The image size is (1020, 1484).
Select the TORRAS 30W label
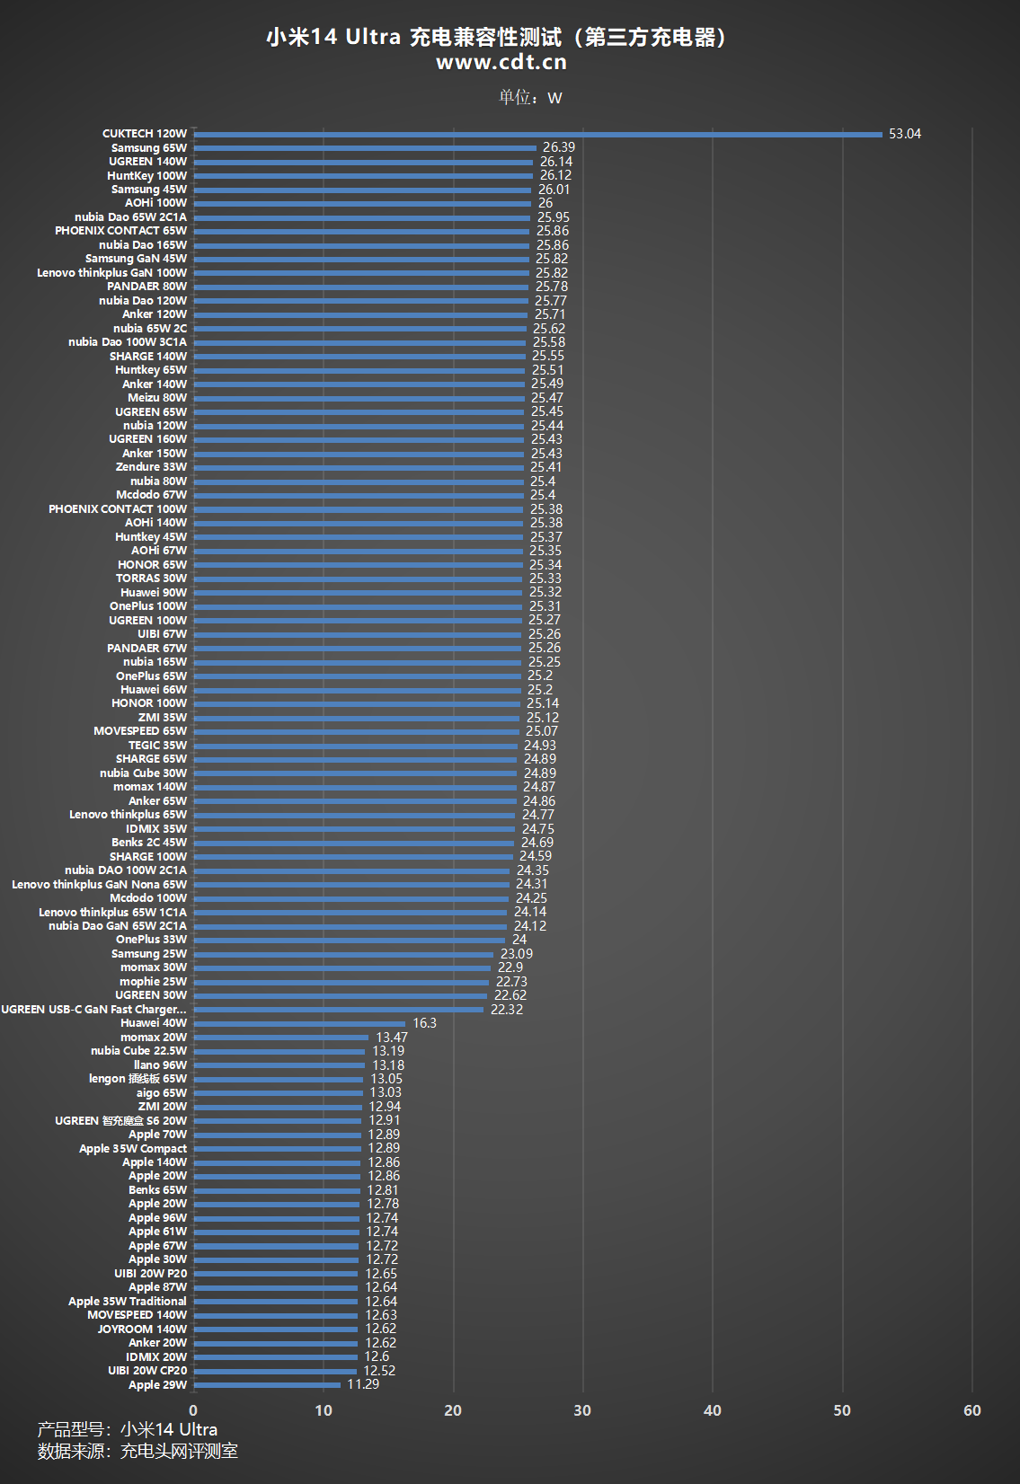[151, 579]
